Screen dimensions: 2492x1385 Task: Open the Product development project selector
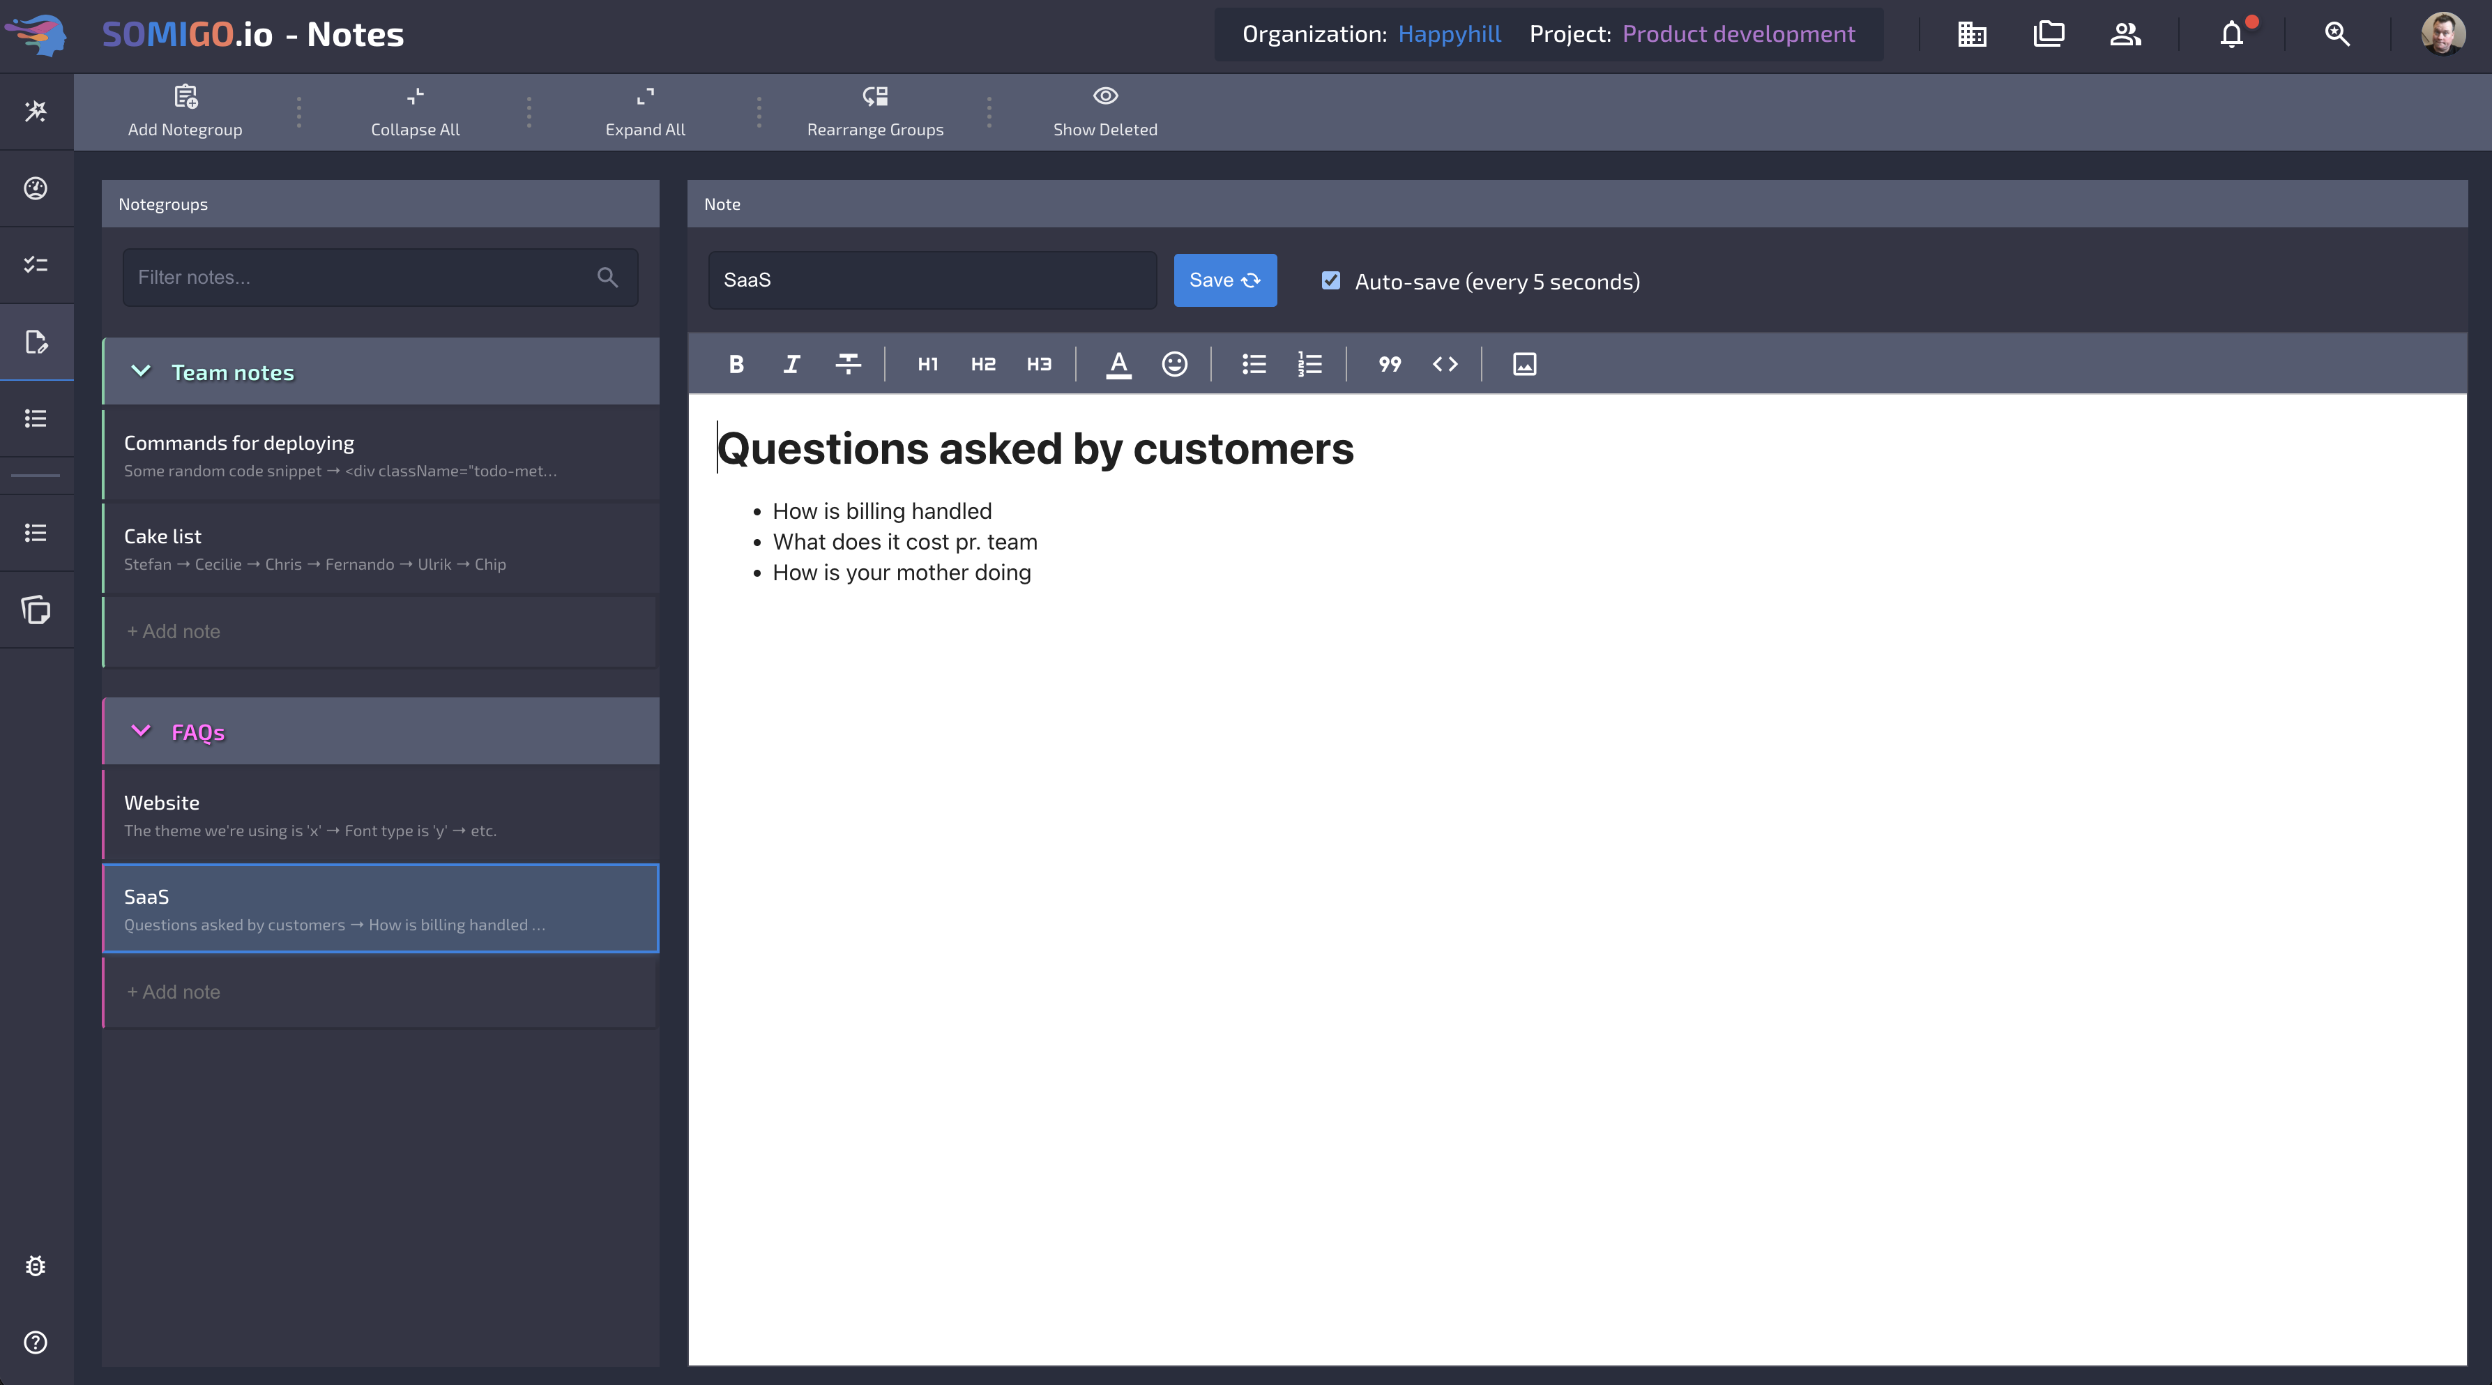pyautogui.click(x=1738, y=35)
